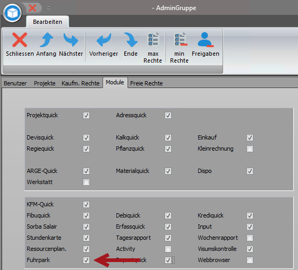Toggle the Adressquick checkbox
This screenshot has height=270, width=298.
pos(168,115)
